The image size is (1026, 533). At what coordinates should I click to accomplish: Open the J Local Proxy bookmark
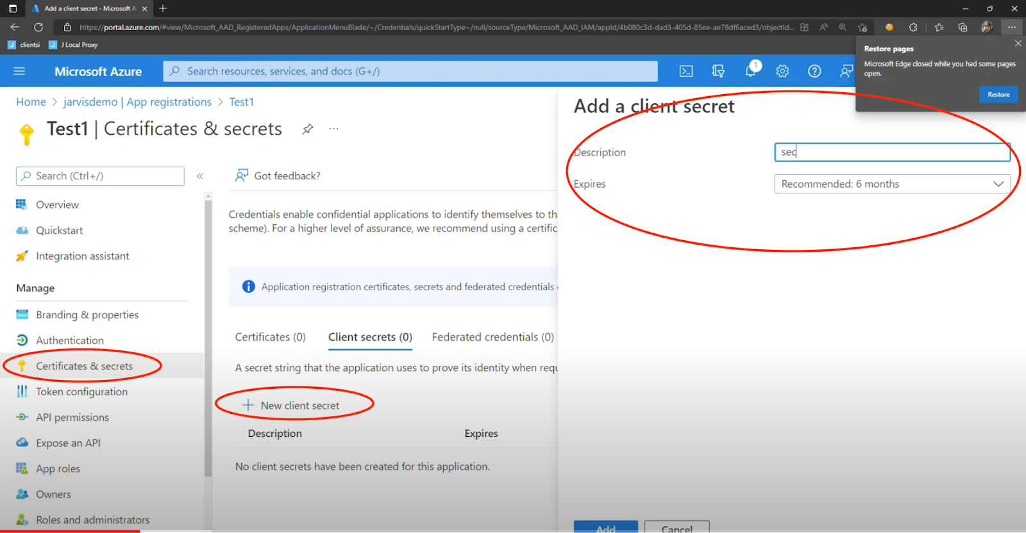pyautogui.click(x=74, y=45)
